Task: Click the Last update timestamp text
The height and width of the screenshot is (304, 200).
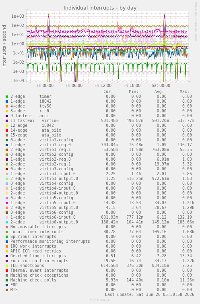Action: click(150, 295)
